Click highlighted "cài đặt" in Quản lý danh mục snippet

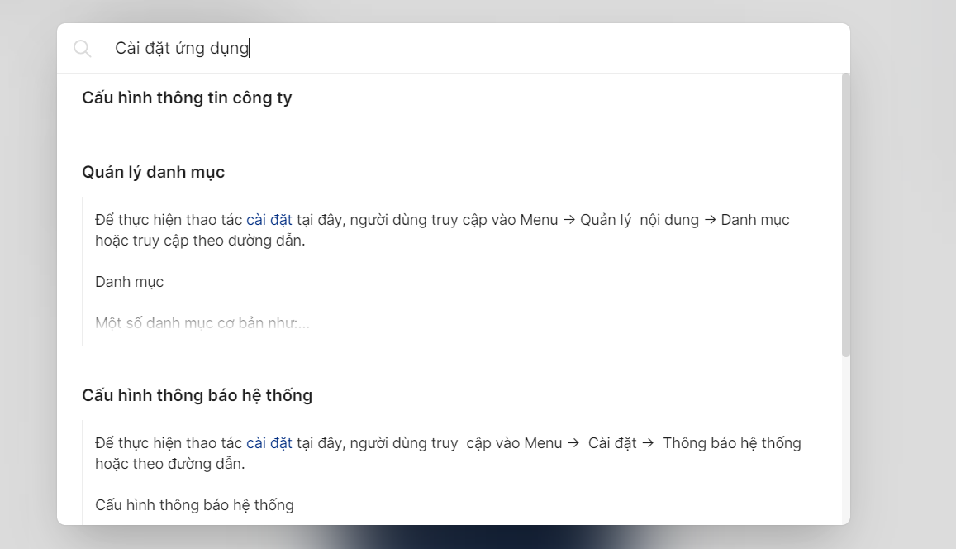tap(269, 220)
